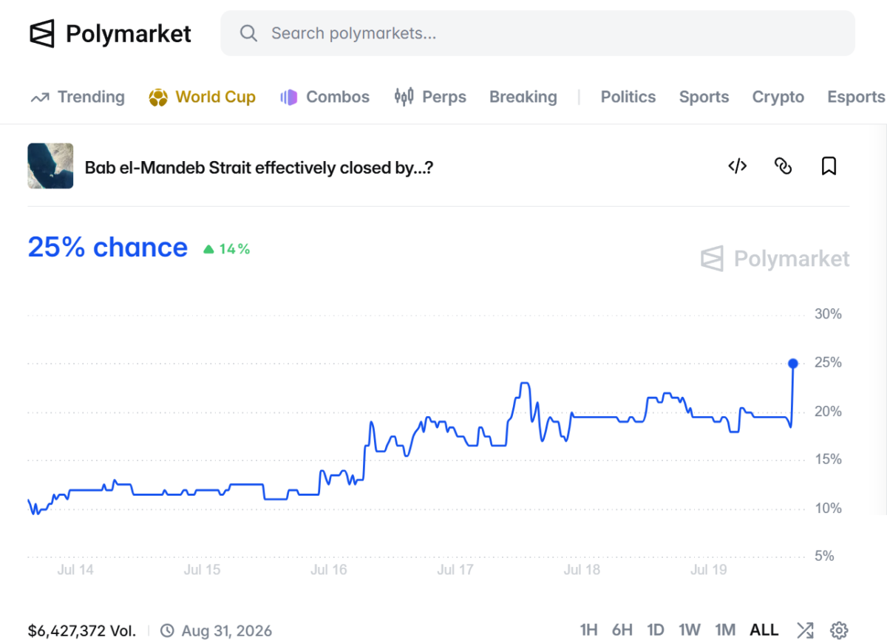Open the Perps tab
887x643 pixels.
(430, 97)
